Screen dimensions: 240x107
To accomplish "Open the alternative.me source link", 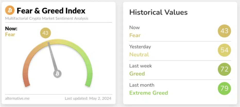I will (x=17, y=99).
